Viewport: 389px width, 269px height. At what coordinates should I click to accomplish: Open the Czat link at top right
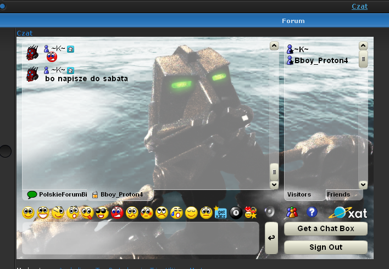tap(359, 7)
